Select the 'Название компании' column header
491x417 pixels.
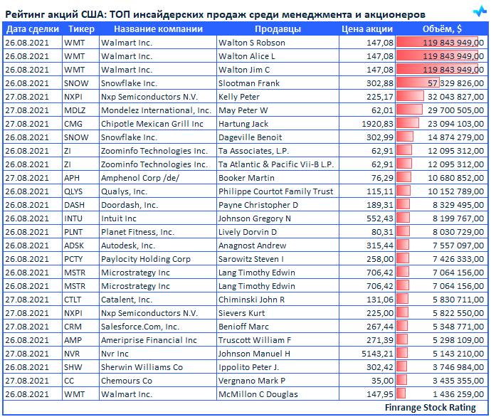[158, 29]
